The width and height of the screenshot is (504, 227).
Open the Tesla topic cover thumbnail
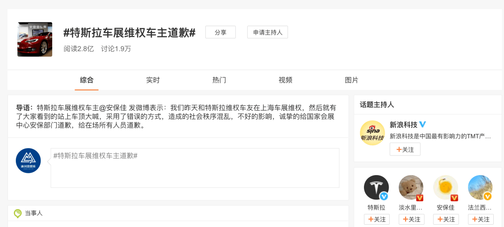[35, 39]
